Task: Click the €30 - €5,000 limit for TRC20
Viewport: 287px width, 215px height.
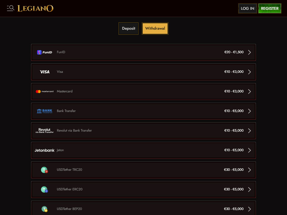Action: click(234, 170)
